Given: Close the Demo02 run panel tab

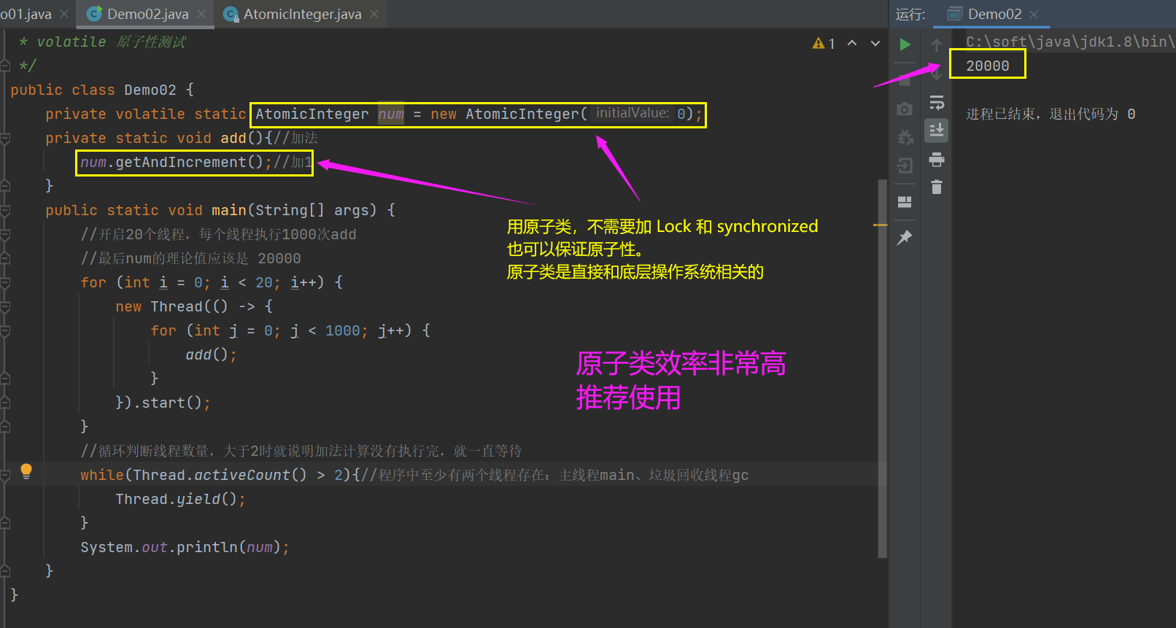Looking at the screenshot, I should [1034, 14].
